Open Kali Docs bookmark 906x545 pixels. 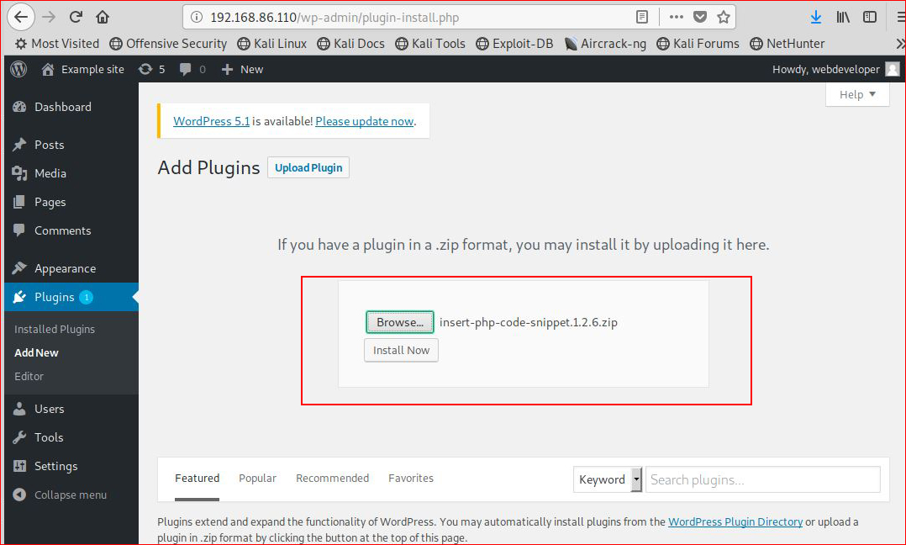click(350, 44)
